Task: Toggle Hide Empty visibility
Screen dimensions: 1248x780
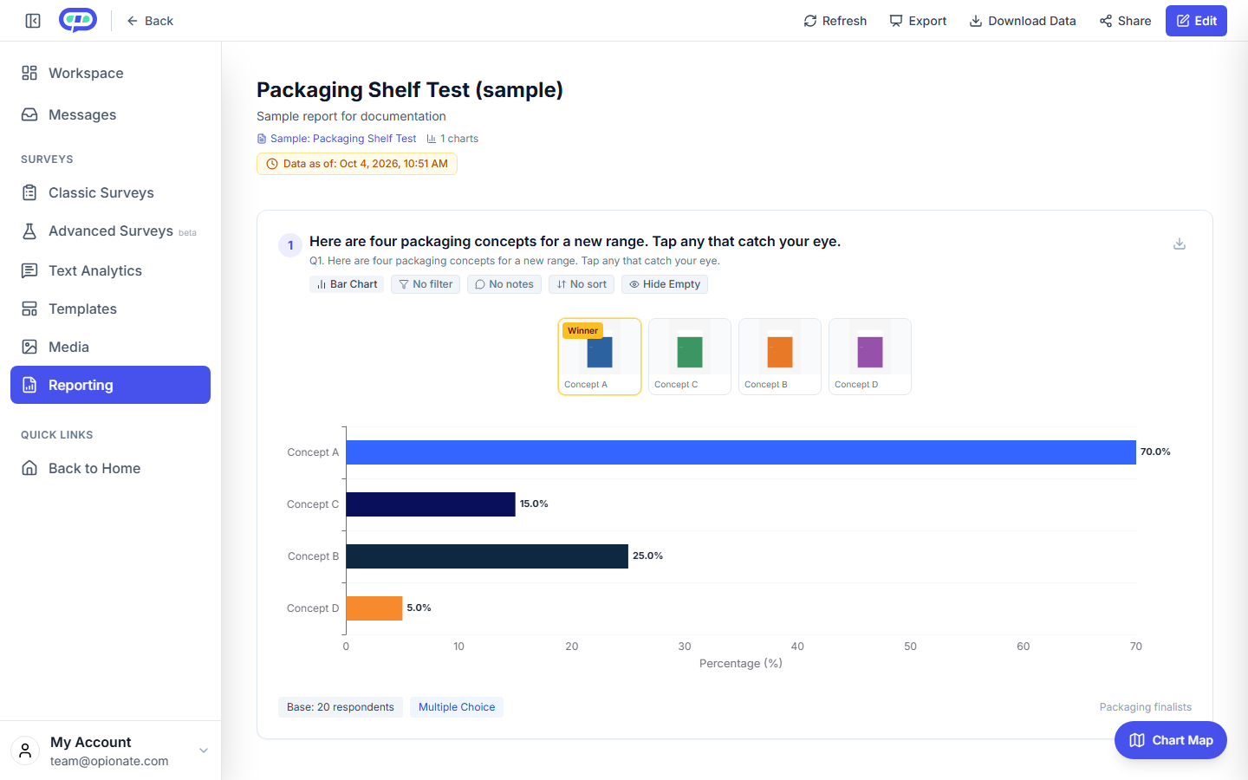Action: click(x=665, y=284)
